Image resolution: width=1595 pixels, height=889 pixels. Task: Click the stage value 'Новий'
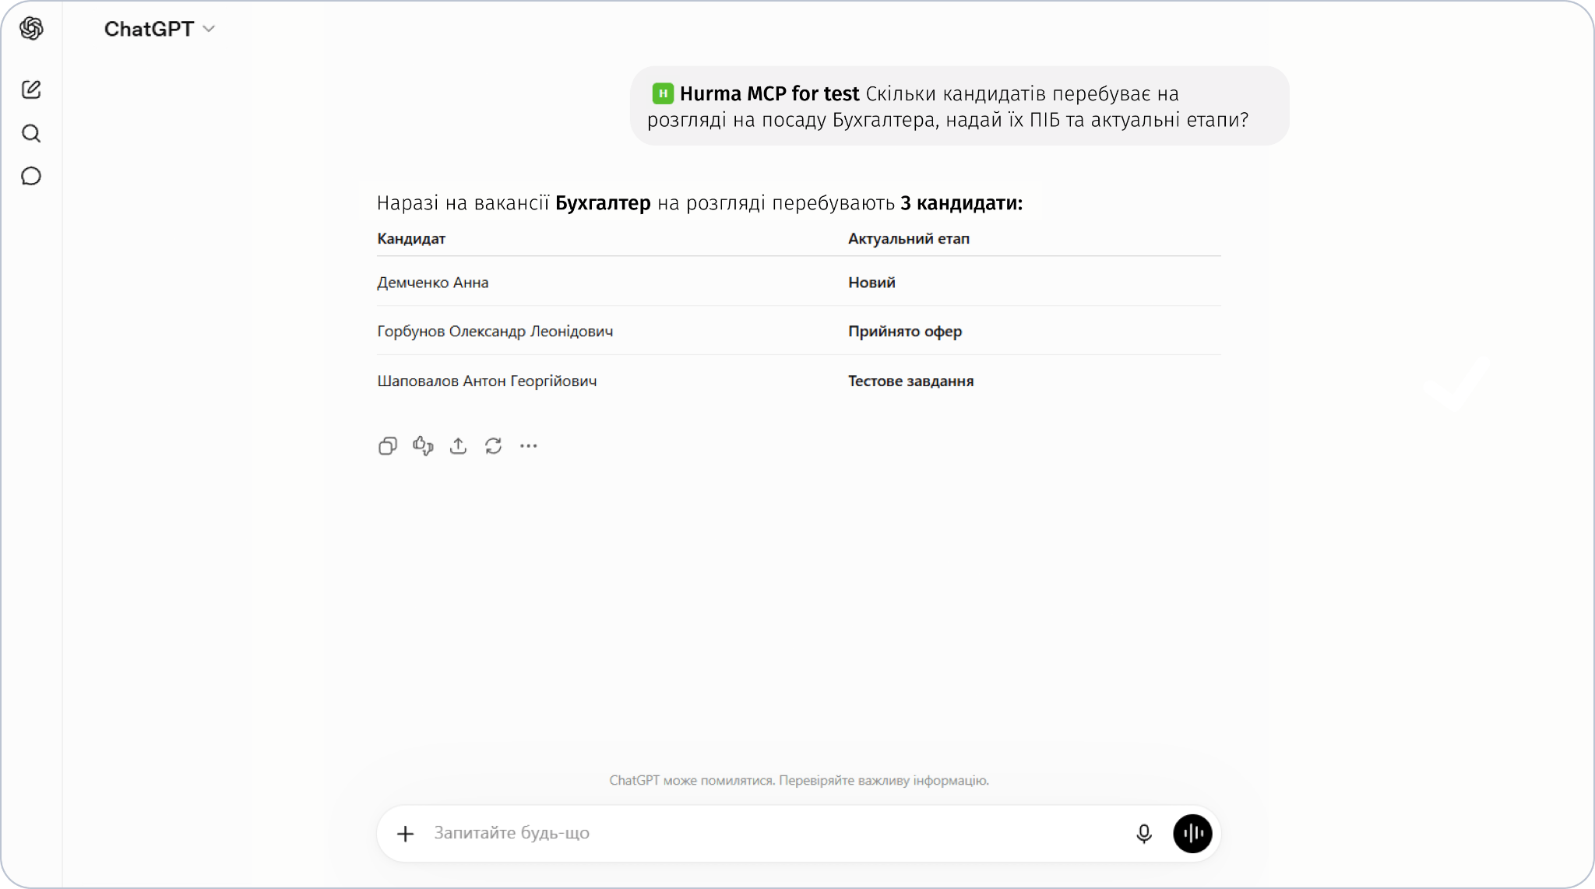click(871, 283)
